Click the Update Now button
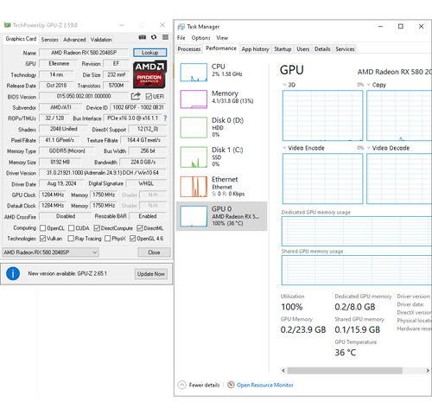The image size is (432, 415). pos(151,274)
